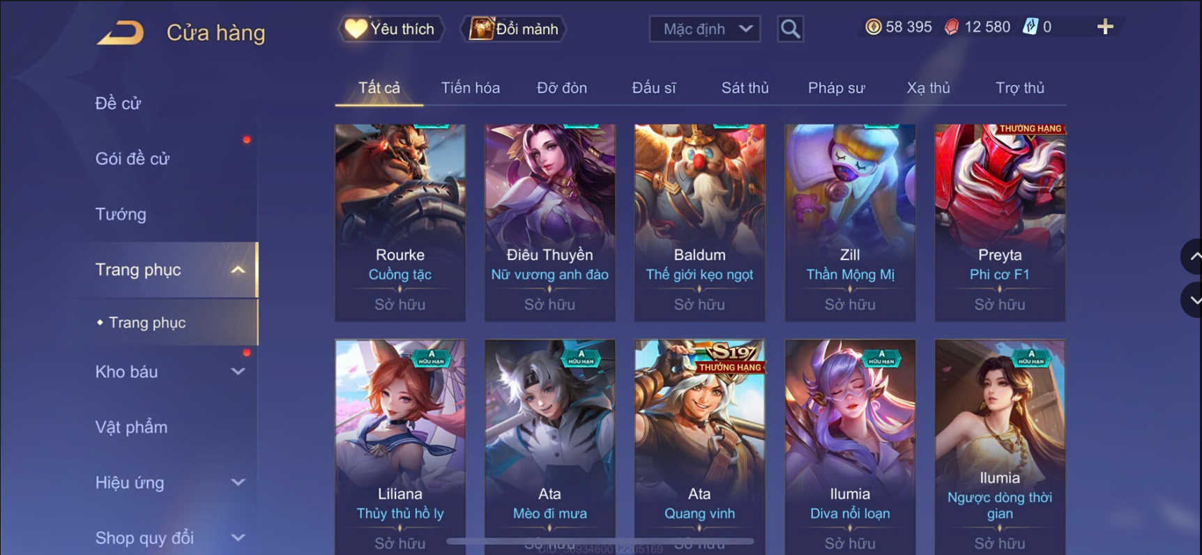Open the Preyta Phi cơ F1 skin card
The width and height of the screenshot is (1202, 555).
click(x=1000, y=222)
